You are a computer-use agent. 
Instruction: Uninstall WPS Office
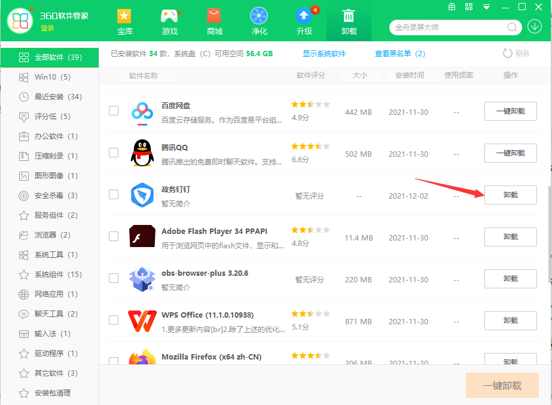[x=511, y=321]
